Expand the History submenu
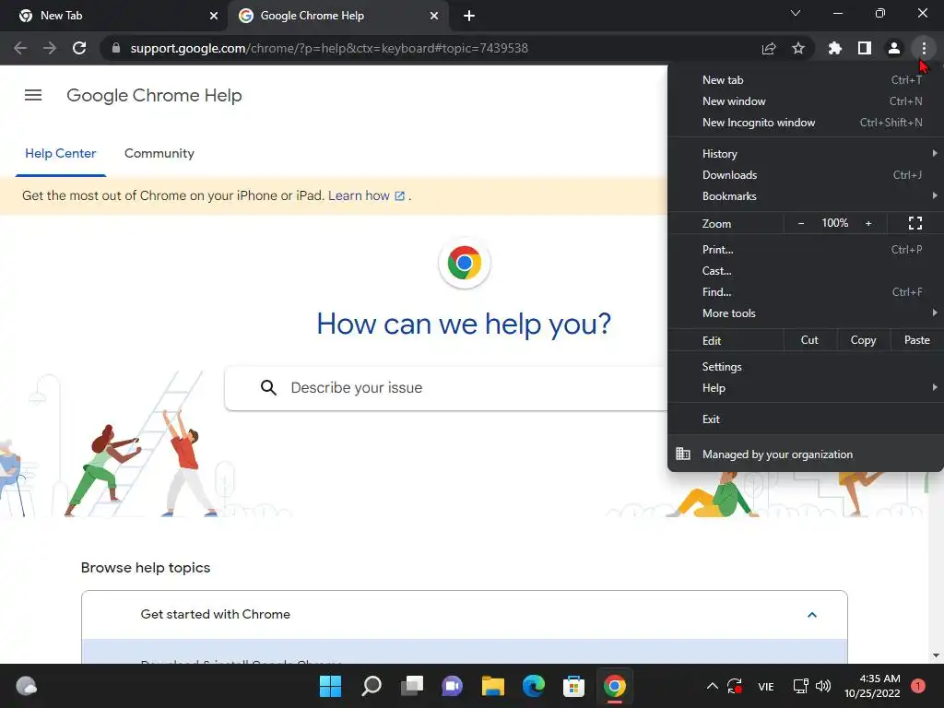 coord(806,154)
